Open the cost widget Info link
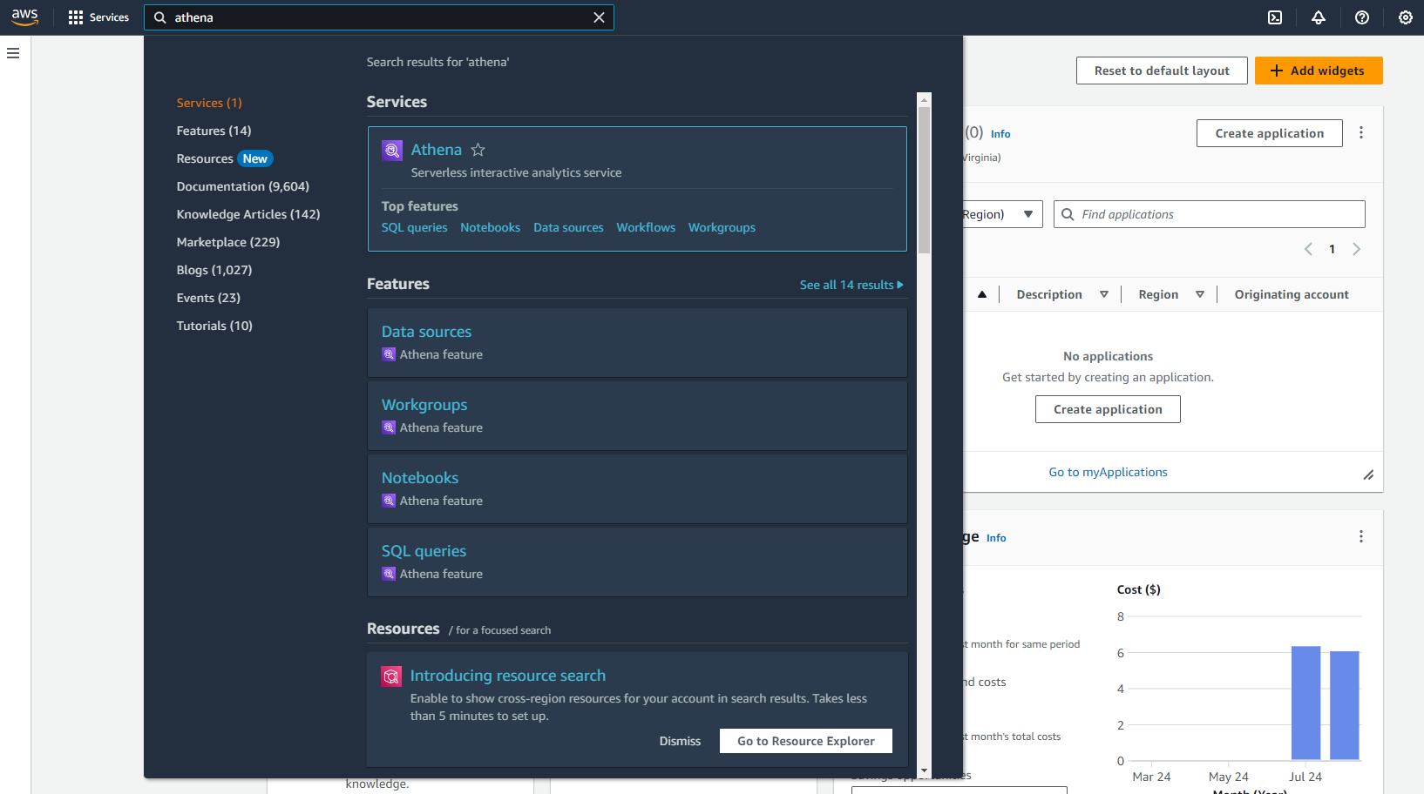The height and width of the screenshot is (794, 1424). point(996,538)
